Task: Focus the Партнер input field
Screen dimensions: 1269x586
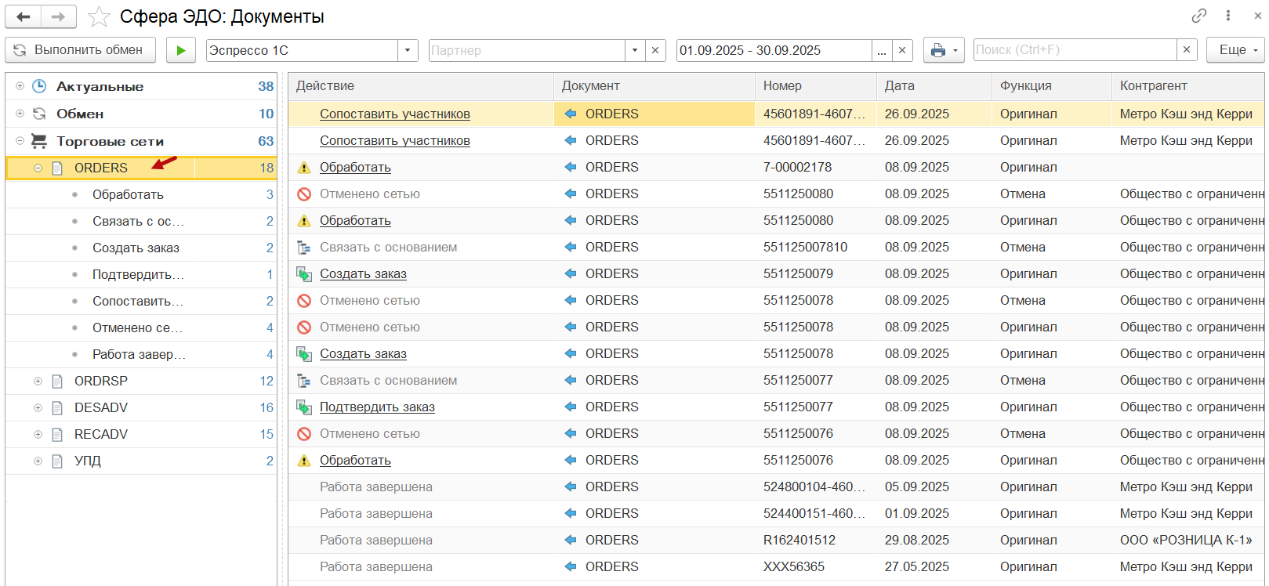Action: click(527, 50)
